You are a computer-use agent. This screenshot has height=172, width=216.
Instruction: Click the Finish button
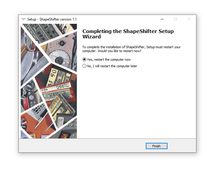156,146
